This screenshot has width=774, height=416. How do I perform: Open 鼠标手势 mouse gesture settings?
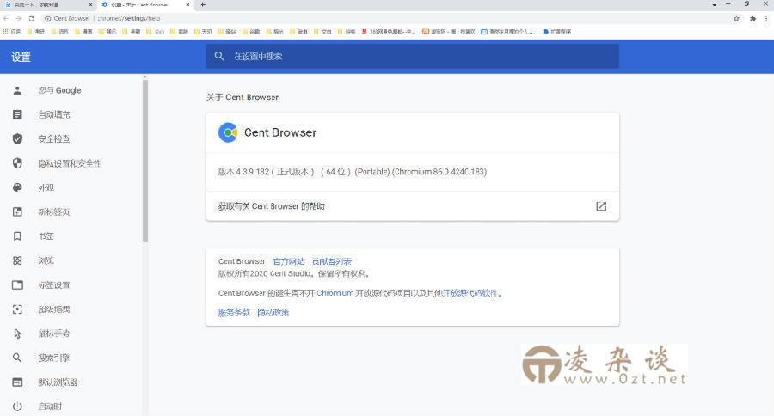(x=54, y=333)
